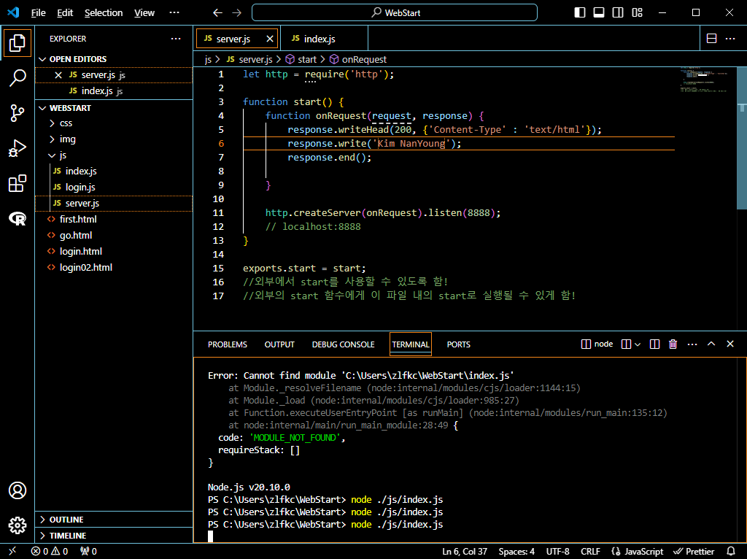The height and width of the screenshot is (559, 747).
Task: Open first.html in the file tree
Action: click(114, 219)
